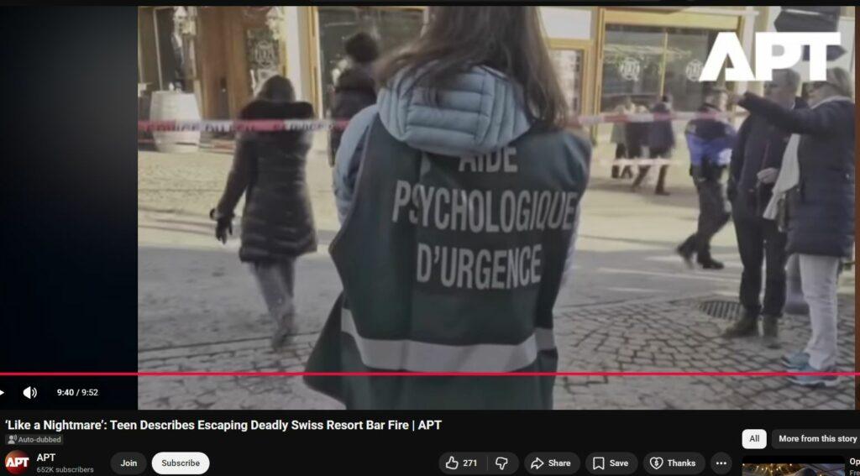Image resolution: width=860 pixels, height=476 pixels.
Task: Dislike the video with thumbs down
Action: 501,463
